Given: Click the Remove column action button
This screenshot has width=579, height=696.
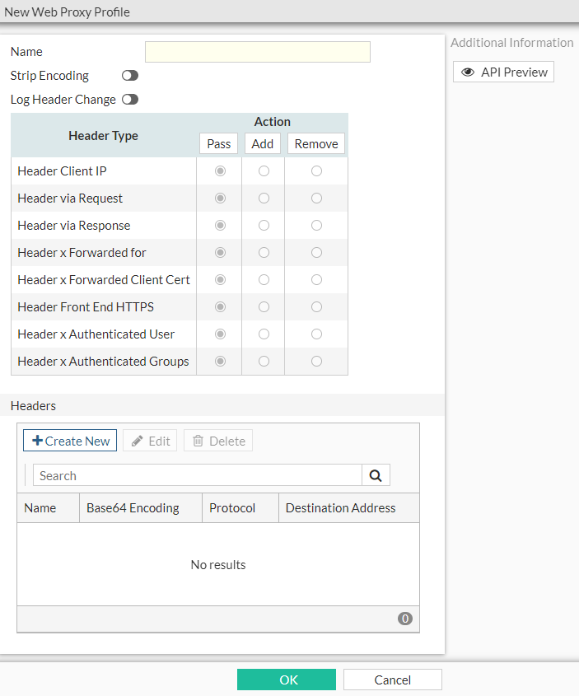Looking at the screenshot, I should (316, 143).
